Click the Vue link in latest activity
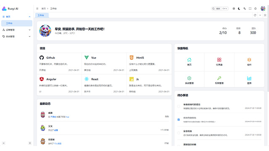The height and width of the screenshot is (151, 269). pos(67,117)
